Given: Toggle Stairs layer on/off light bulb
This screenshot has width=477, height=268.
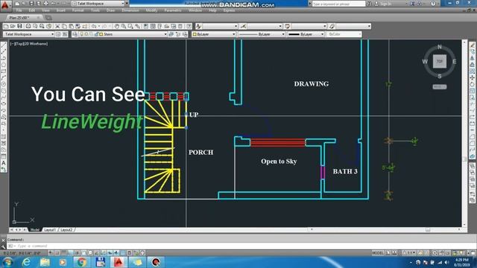Looking at the screenshot, I should click(x=81, y=34).
